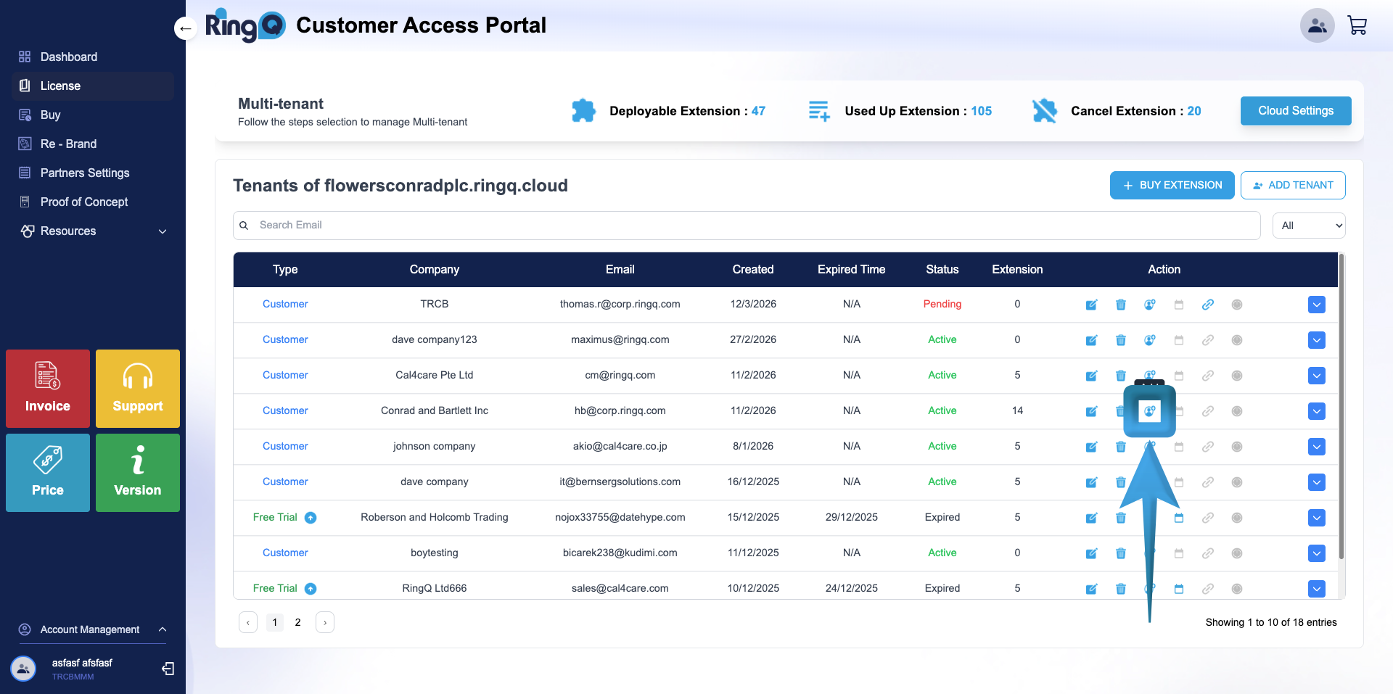
Task: Toggle the power icon in TRCB row
Action: coord(1237,305)
